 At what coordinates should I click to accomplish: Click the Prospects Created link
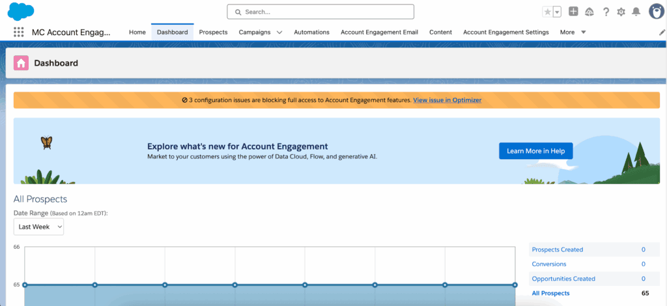point(558,249)
